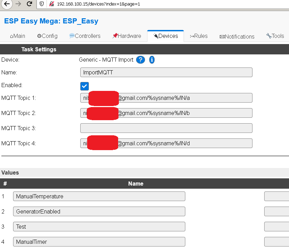This screenshot has width=289, height=251.
Task: Edit the GeneratorEnabled value name field
Action: coord(99,211)
